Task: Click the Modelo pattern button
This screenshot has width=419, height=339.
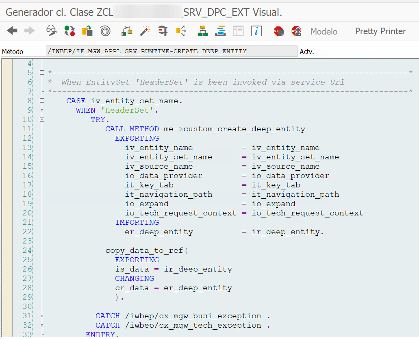Action: (323, 32)
